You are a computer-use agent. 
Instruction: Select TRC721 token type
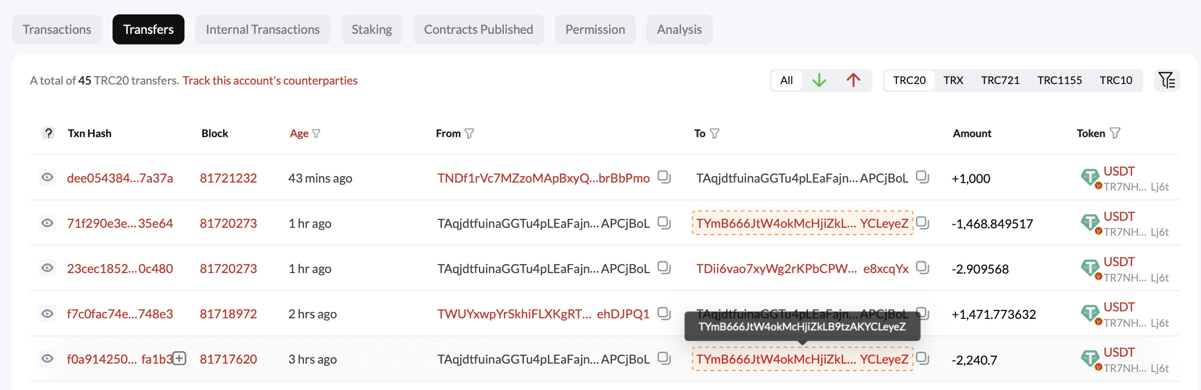[x=1000, y=80]
